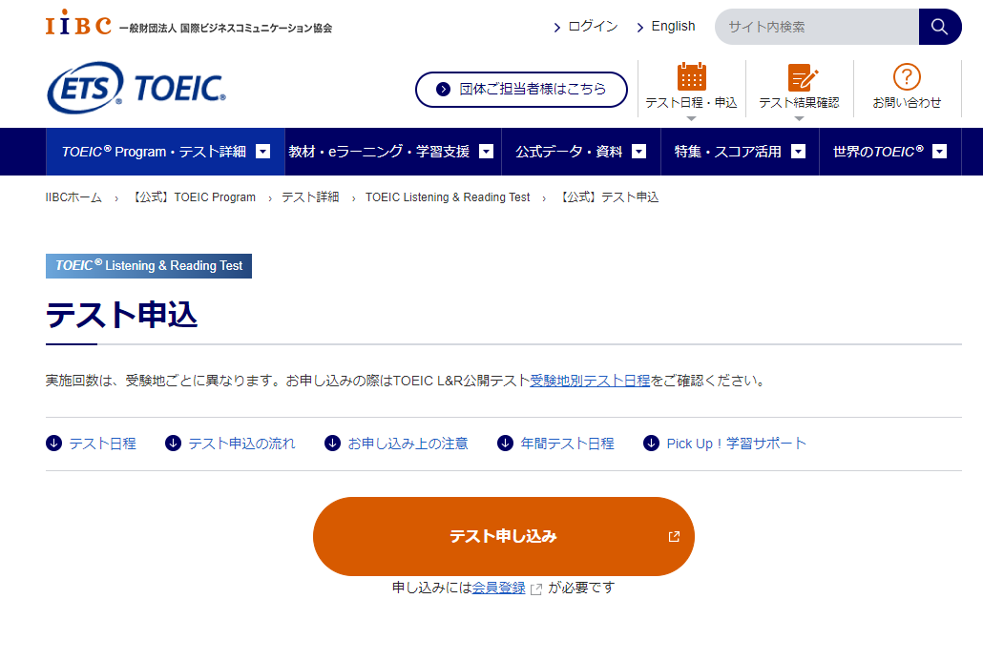Jump to お申し込み上の注意 section link
The image size is (983, 661).
(x=408, y=444)
